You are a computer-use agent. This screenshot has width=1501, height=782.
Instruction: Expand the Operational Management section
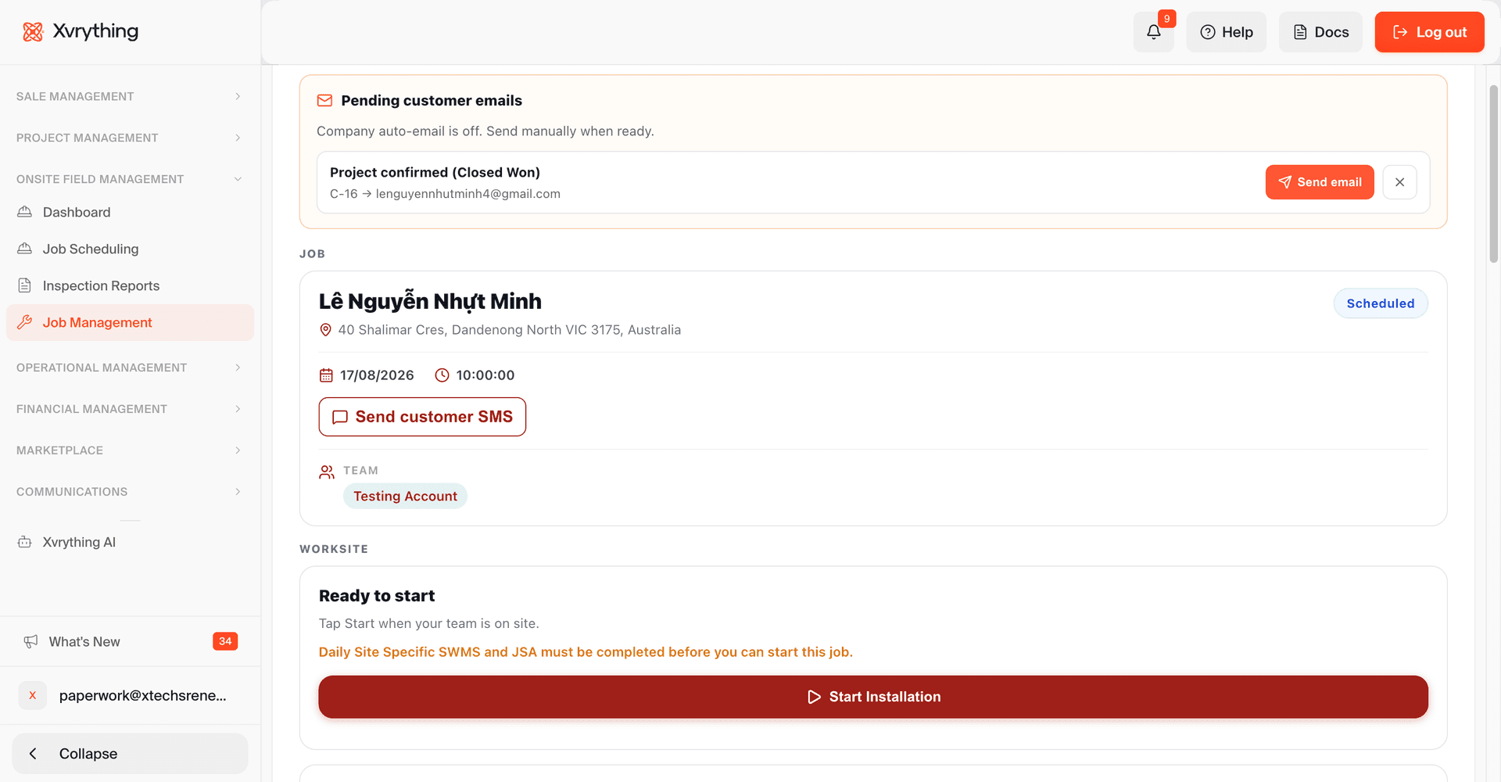(x=130, y=368)
